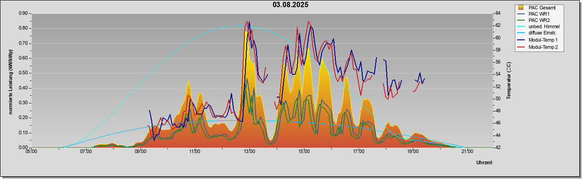This screenshot has height=179, width=582.
Task: Click the Temperatur axis title
Action: (509, 81)
